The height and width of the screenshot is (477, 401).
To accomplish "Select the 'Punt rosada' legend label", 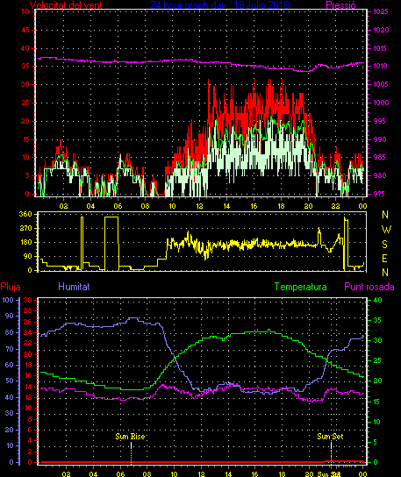I will pos(369,287).
